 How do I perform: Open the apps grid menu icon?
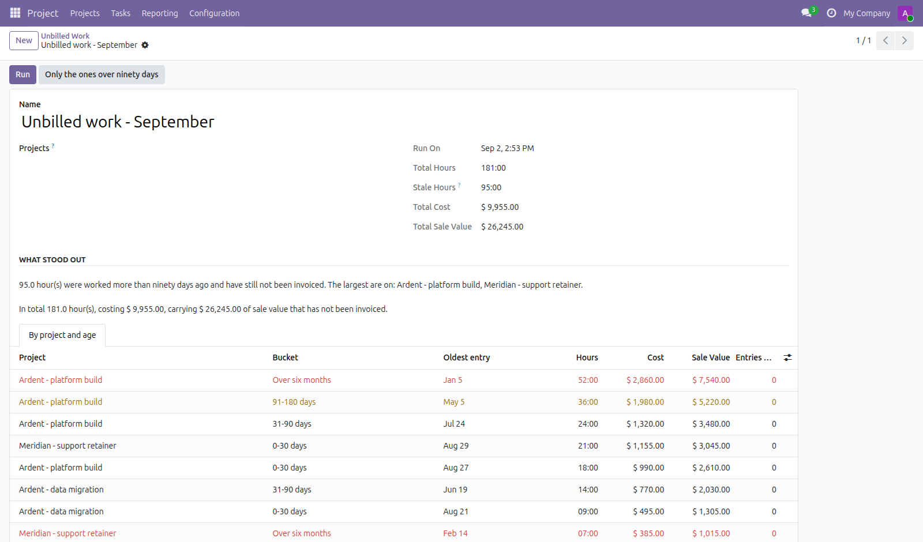tap(15, 13)
